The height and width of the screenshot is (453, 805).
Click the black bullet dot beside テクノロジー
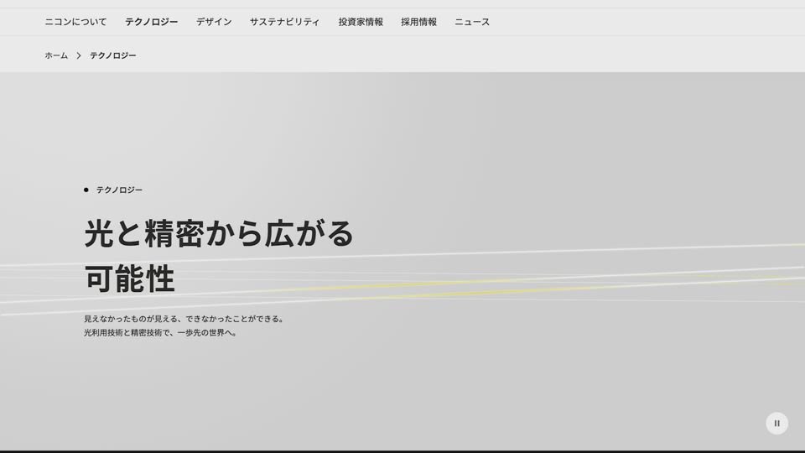(86, 190)
